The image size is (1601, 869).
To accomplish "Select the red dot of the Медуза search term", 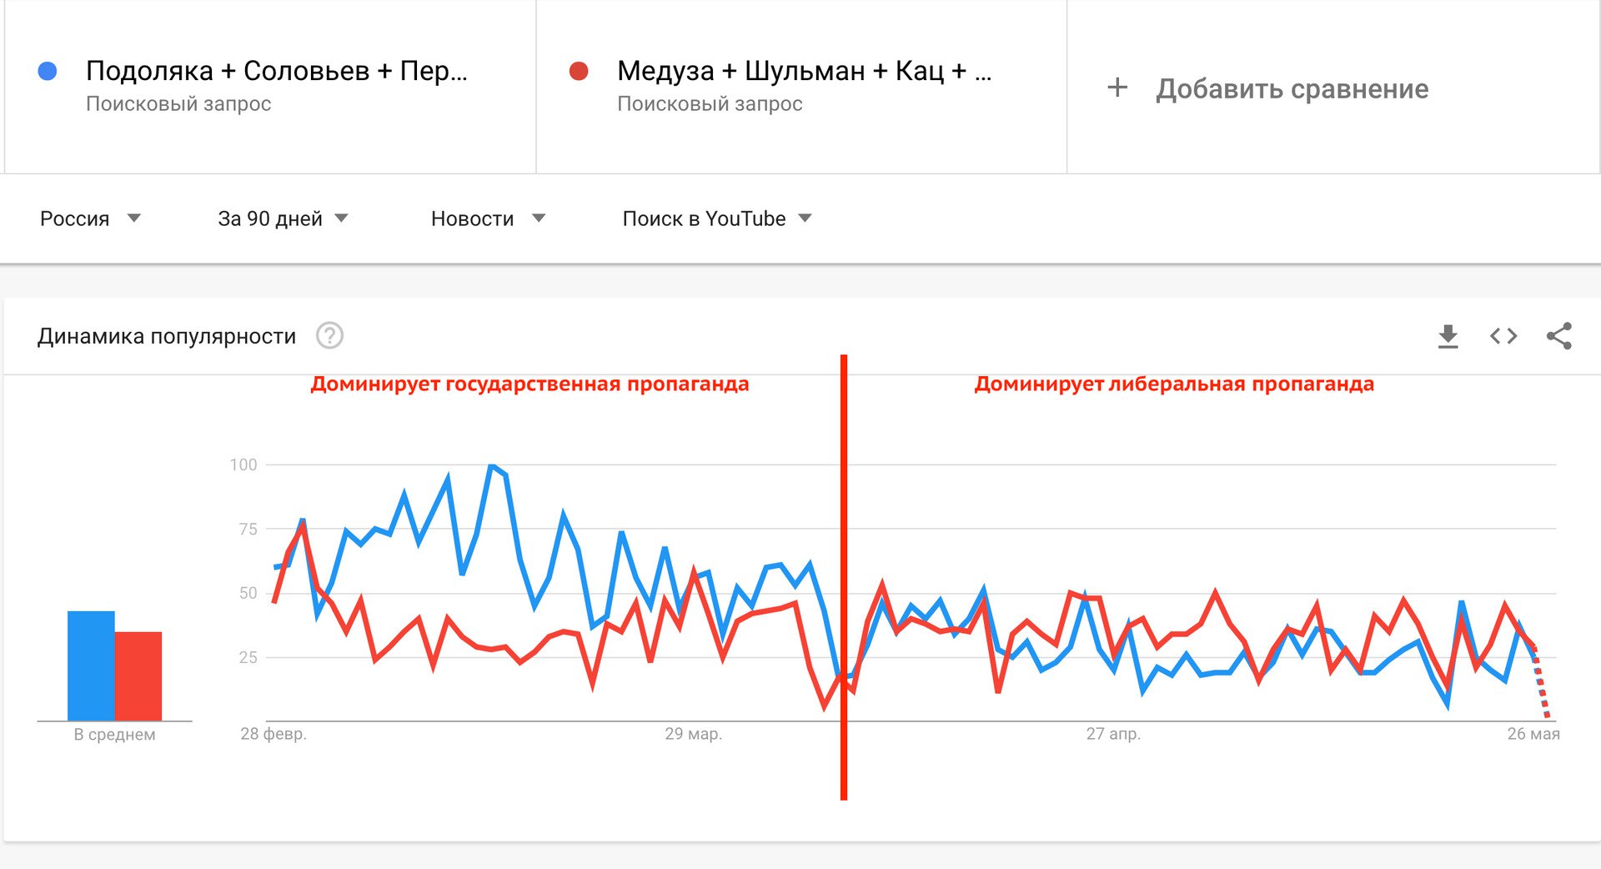I will (579, 72).
